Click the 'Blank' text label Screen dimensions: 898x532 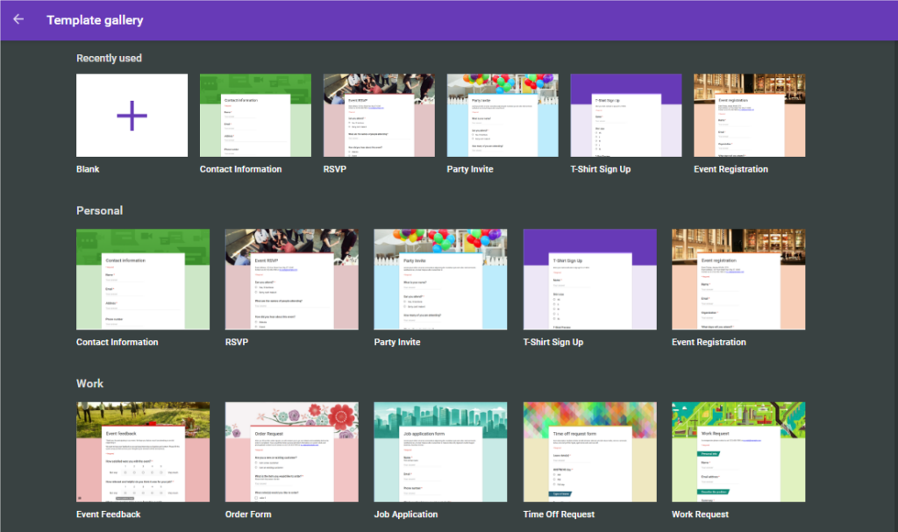pyautogui.click(x=88, y=169)
